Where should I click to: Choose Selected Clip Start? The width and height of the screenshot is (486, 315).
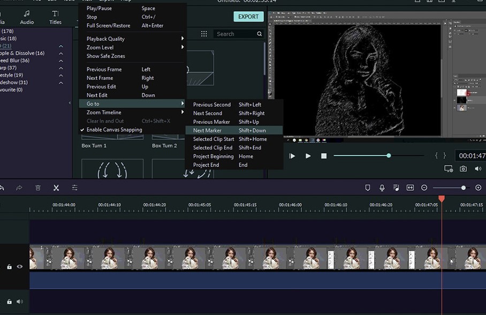[x=234, y=139]
